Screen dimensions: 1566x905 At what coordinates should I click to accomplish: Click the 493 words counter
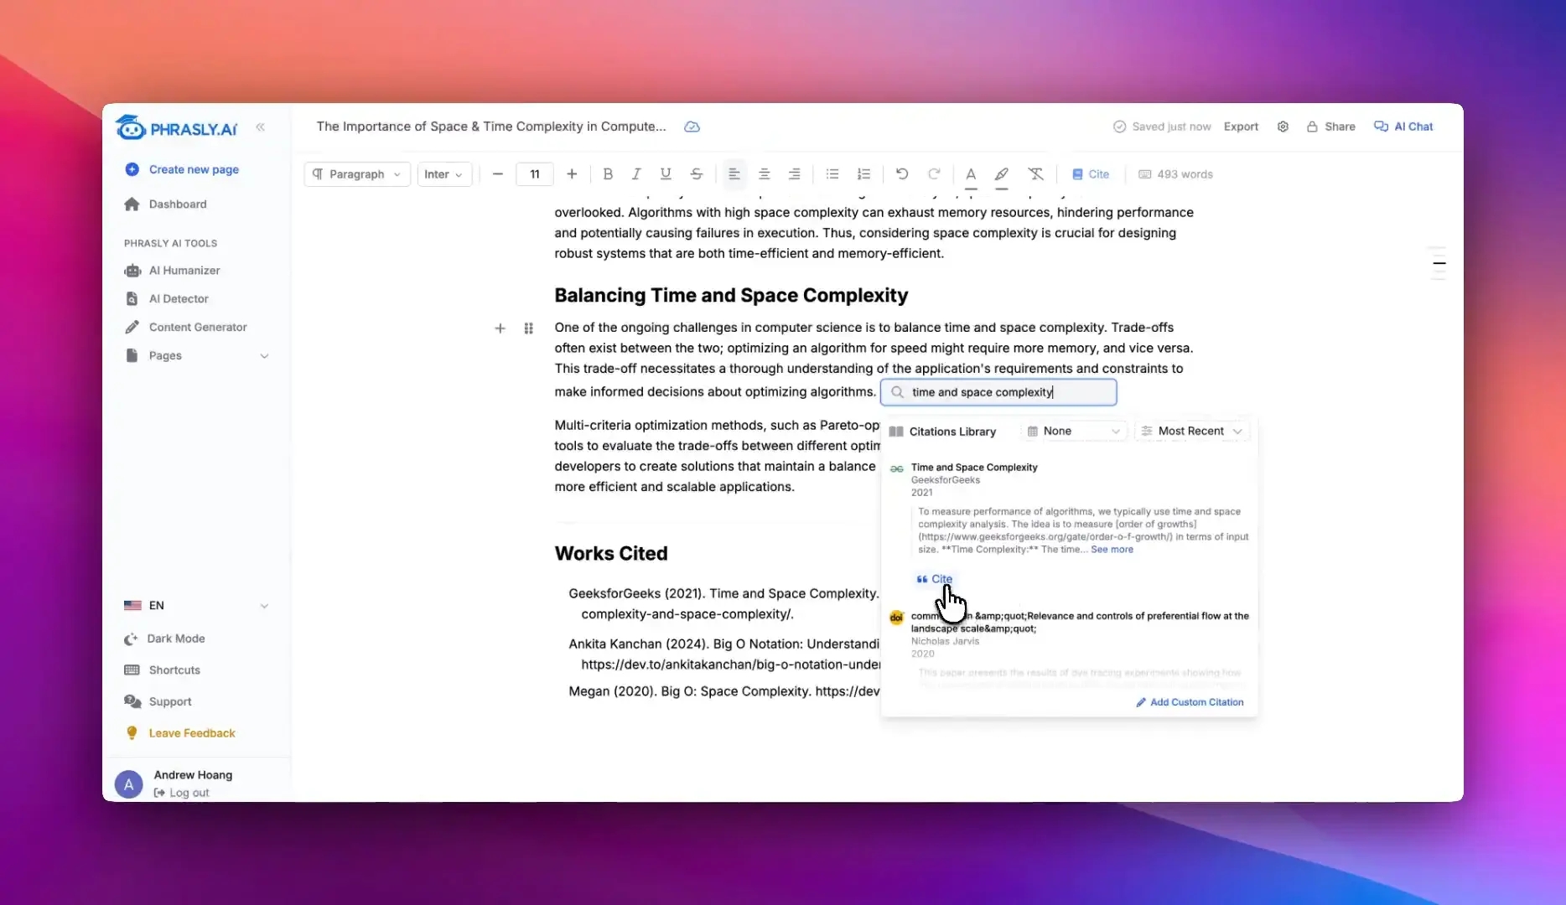point(1175,174)
